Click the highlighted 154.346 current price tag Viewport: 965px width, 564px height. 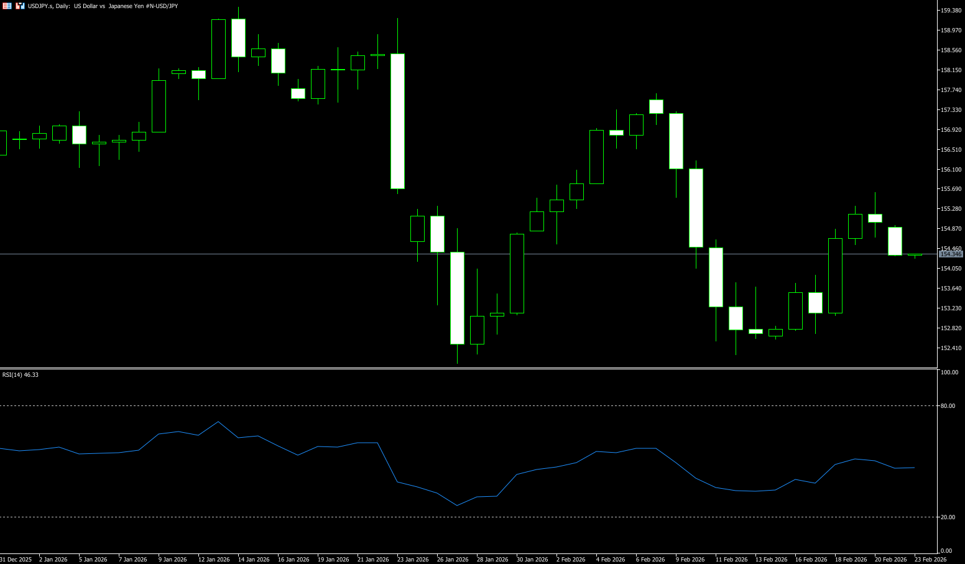pyautogui.click(x=950, y=254)
